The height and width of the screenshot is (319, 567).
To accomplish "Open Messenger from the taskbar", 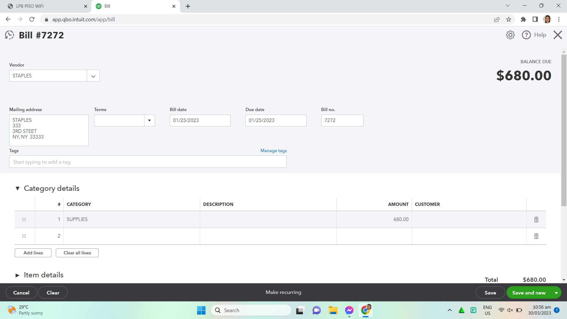I will [x=349, y=310].
